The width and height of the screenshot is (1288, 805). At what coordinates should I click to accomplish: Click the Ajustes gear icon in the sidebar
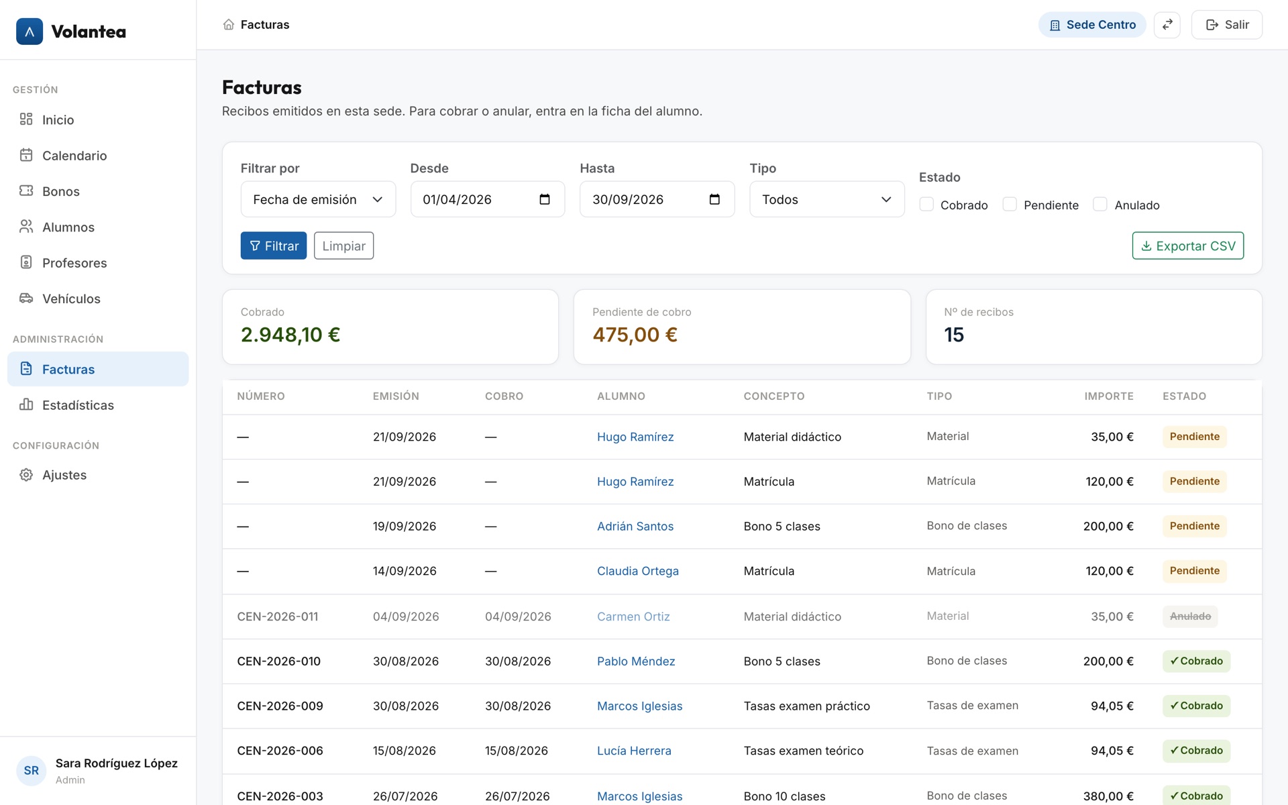26,474
